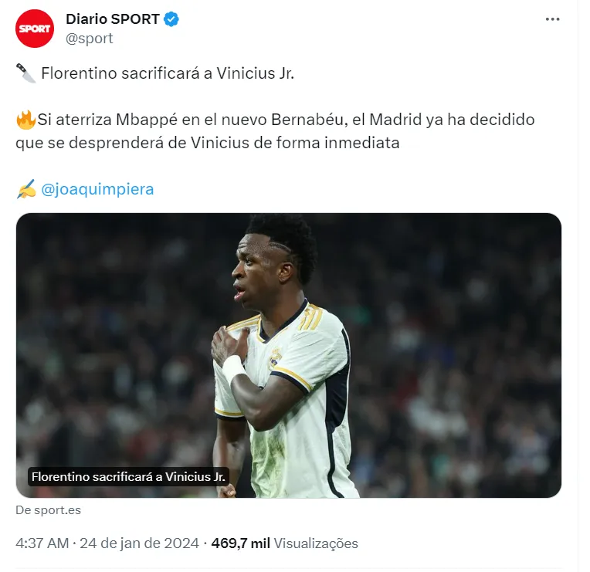Click the 4:37 AM timestamp
The image size is (590, 572).
[x=42, y=543]
